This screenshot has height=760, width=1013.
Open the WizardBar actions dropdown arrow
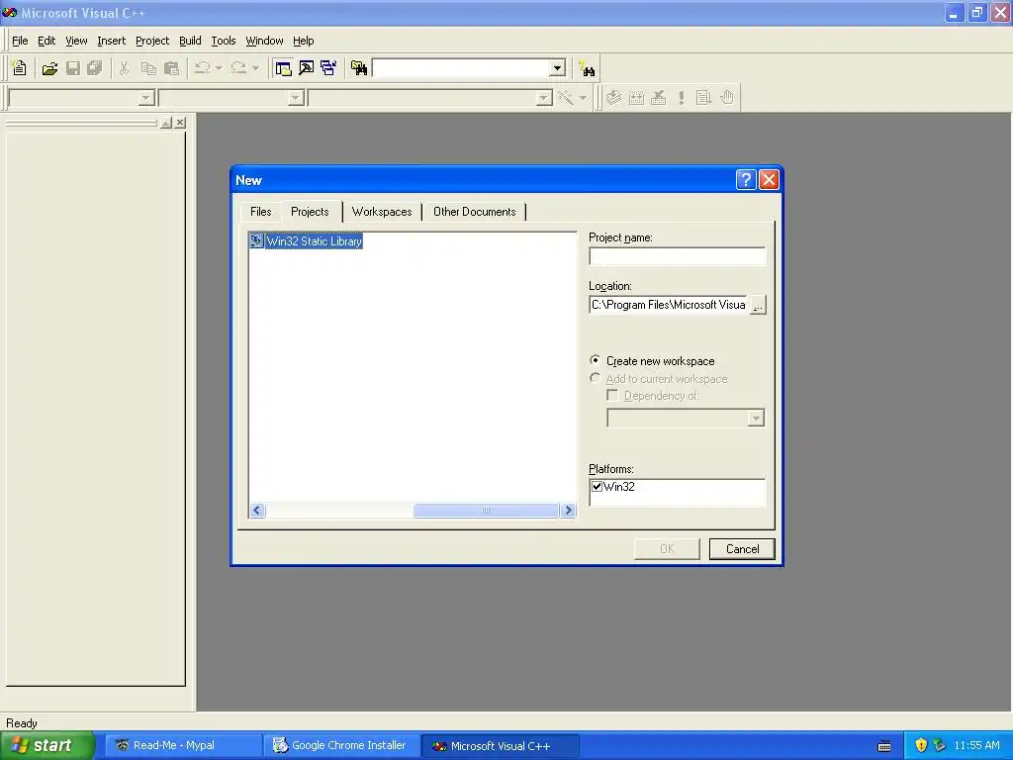point(583,98)
